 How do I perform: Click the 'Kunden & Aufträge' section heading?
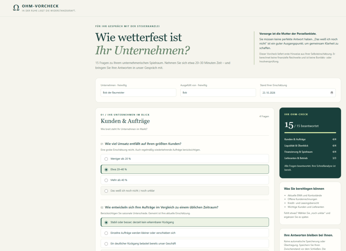[x=125, y=121]
